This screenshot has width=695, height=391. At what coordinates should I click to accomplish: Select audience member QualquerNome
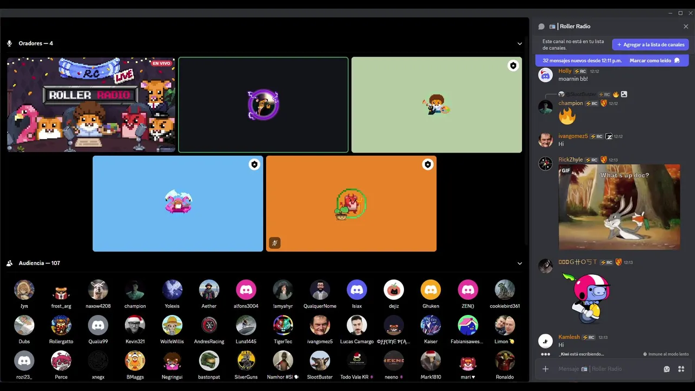click(x=320, y=294)
